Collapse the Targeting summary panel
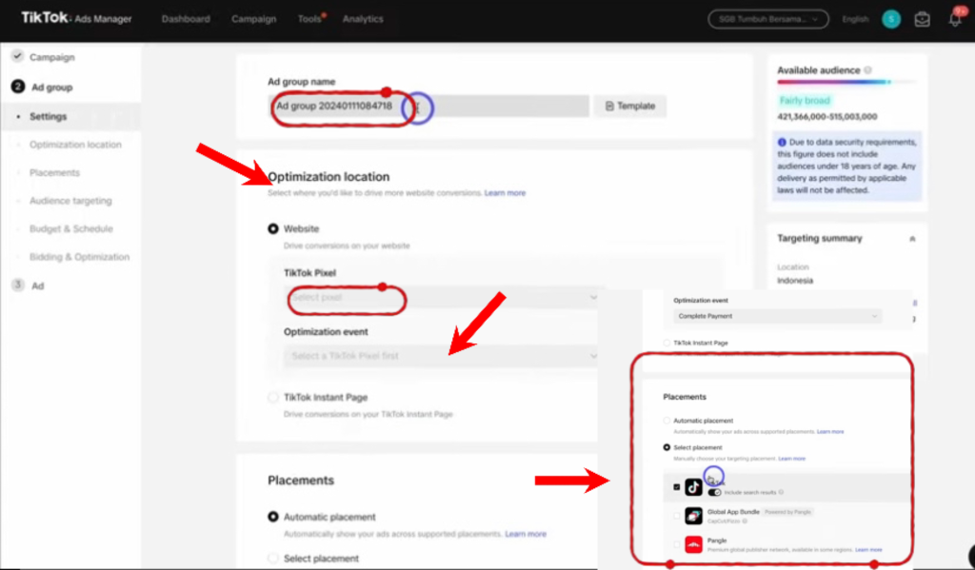Image resolution: width=975 pixels, height=570 pixels. coord(913,238)
